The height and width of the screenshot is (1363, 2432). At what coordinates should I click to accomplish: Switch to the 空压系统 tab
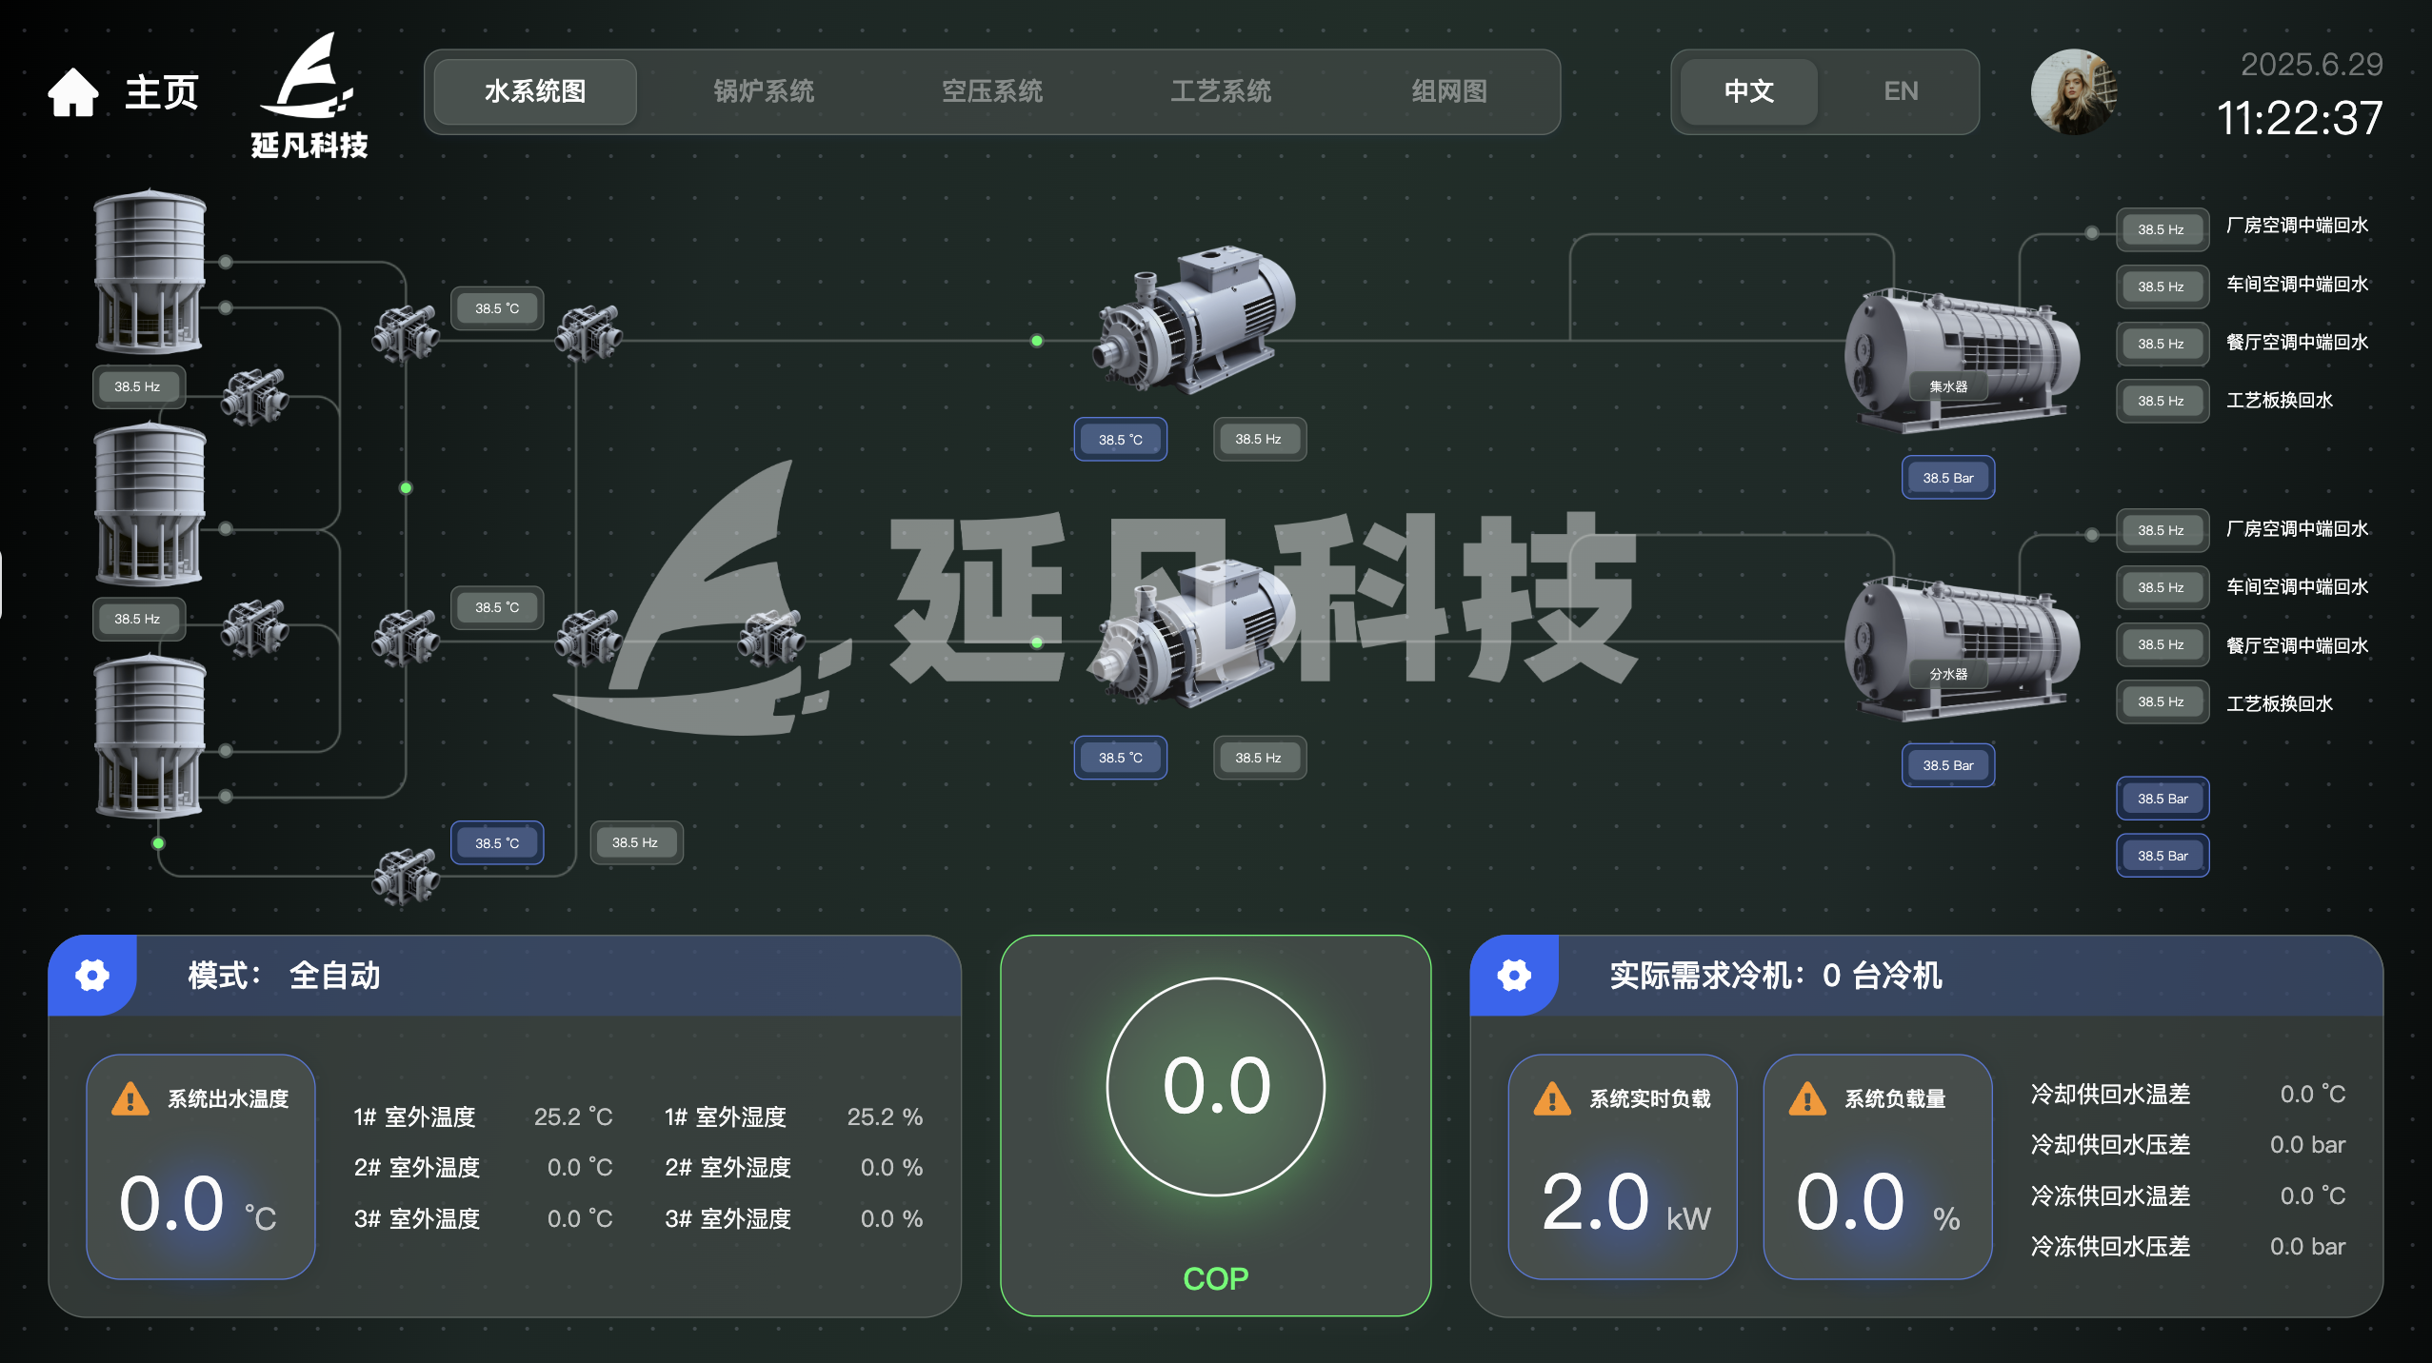(992, 91)
